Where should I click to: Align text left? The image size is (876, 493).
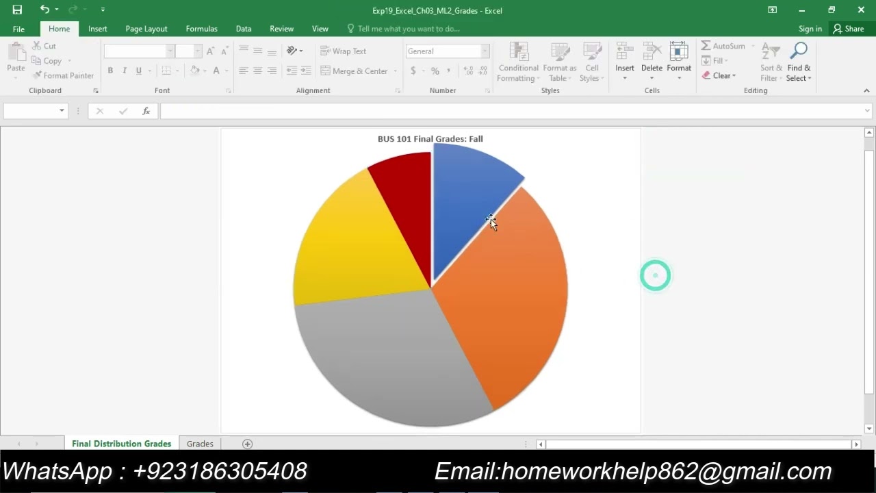(244, 71)
